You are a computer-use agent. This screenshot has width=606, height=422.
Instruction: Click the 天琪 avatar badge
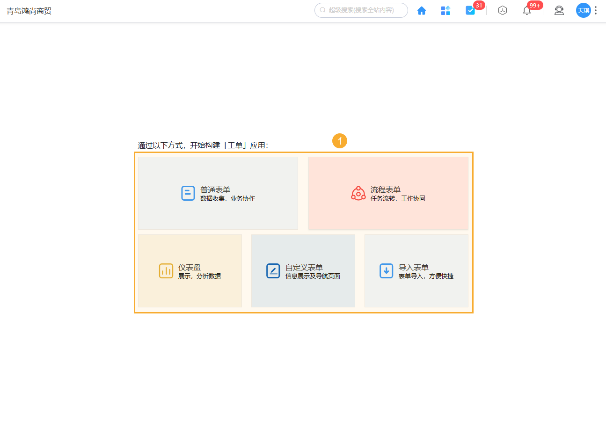point(583,10)
